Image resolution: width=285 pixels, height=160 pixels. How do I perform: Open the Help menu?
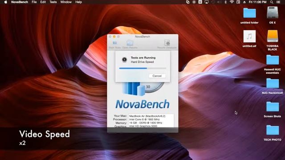[78, 2]
